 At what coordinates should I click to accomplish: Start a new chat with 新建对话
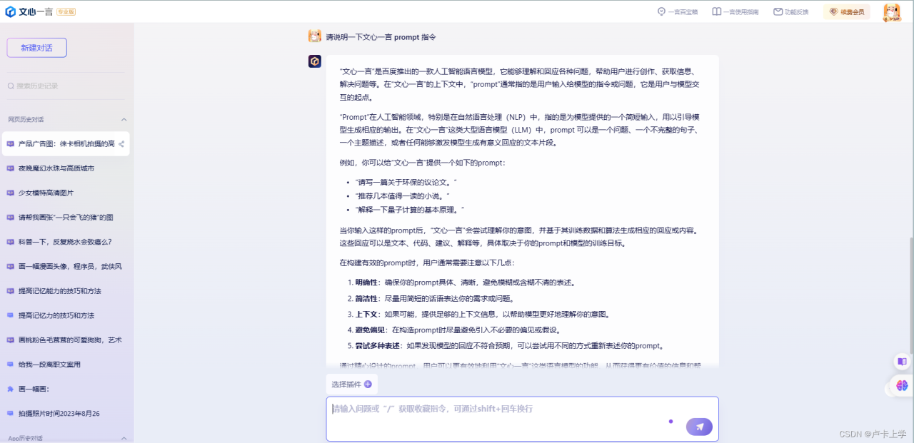[36, 47]
